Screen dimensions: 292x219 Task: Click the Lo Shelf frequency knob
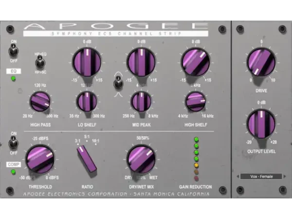click(x=87, y=102)
